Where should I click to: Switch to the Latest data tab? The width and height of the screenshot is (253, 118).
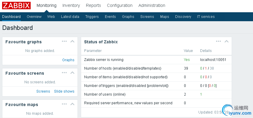[70, 17]
